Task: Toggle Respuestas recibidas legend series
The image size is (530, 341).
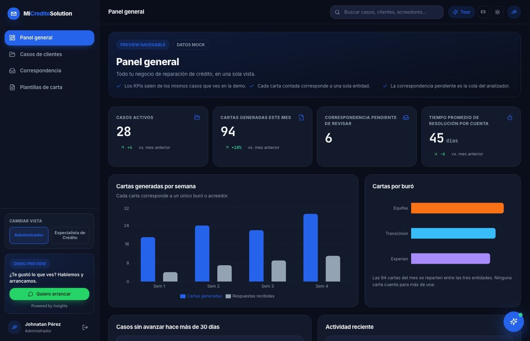Action: (x=250, y=296)
